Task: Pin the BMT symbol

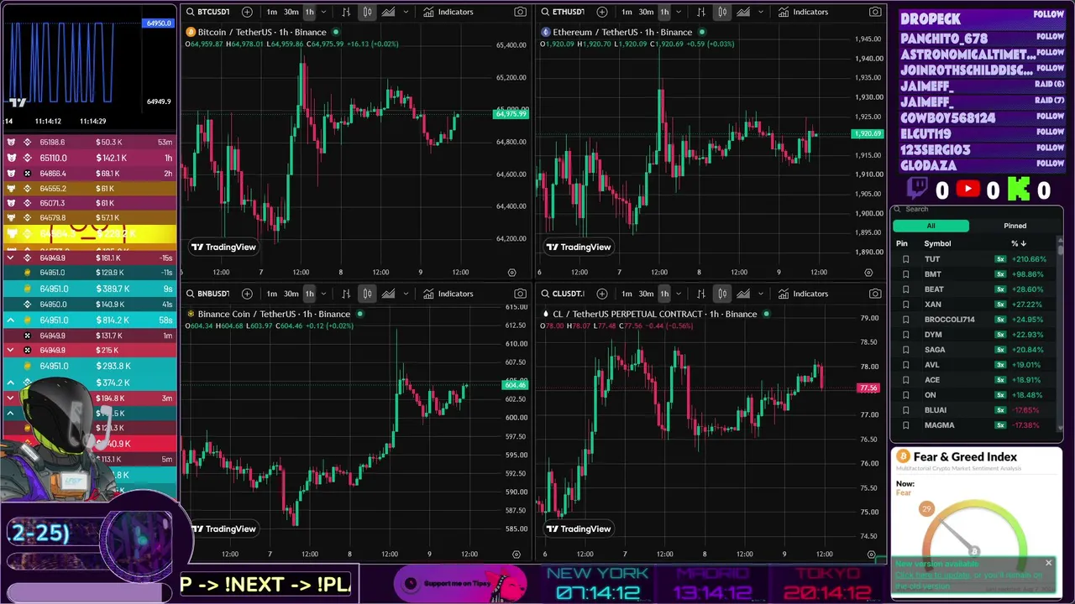Action: (x=905, y=274)
